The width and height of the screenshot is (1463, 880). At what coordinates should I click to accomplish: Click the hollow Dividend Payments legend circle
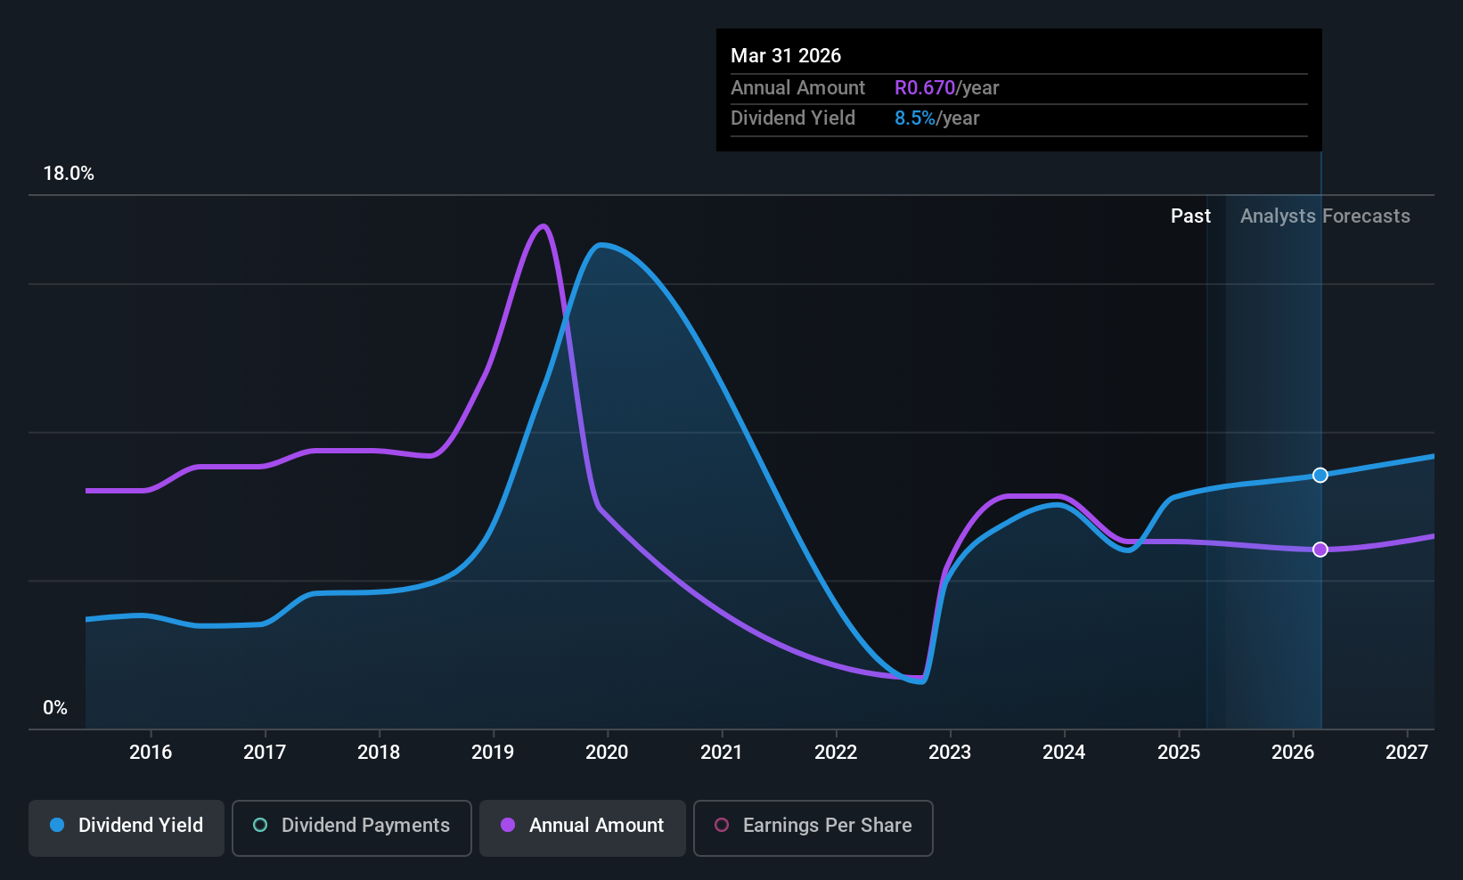tap(260, 825)
